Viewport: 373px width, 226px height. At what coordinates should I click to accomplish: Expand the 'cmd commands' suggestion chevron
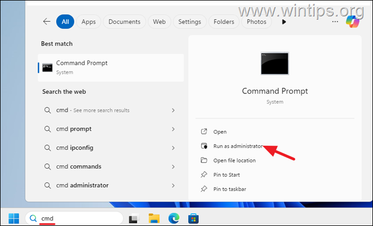(x=173, y=166)
